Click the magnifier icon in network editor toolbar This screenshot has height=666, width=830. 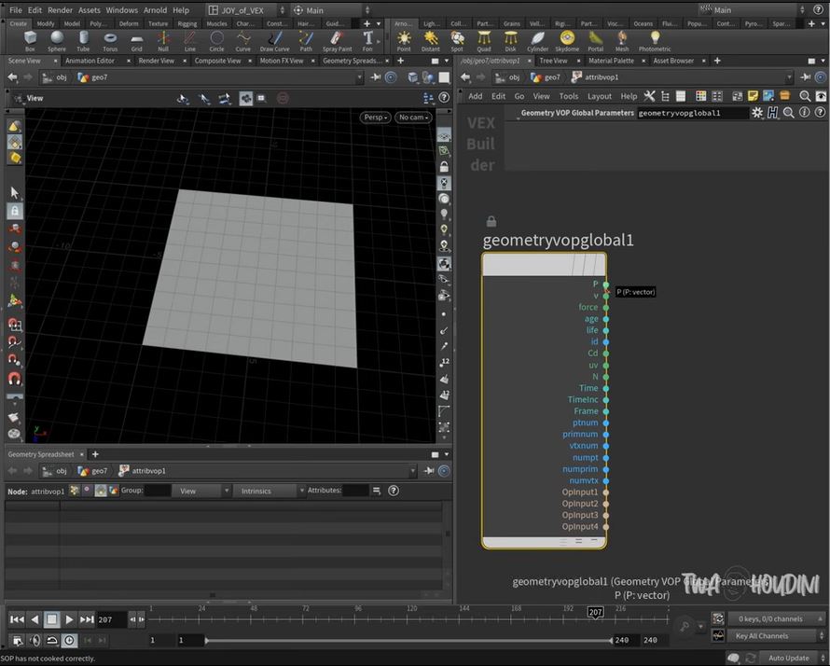coord(805,96)
